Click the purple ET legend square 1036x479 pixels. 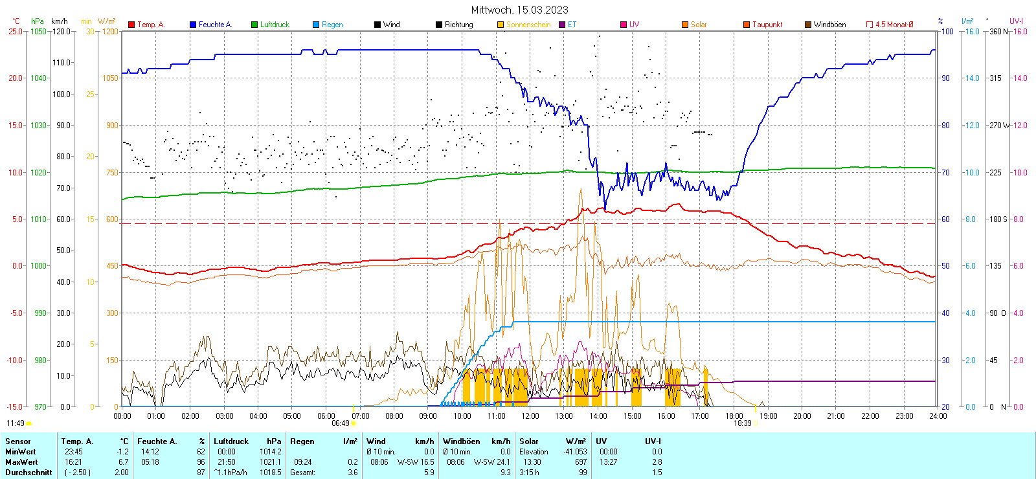coord(562,25)
